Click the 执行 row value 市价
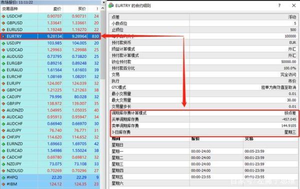300x189 pixels. pos(292,81)
